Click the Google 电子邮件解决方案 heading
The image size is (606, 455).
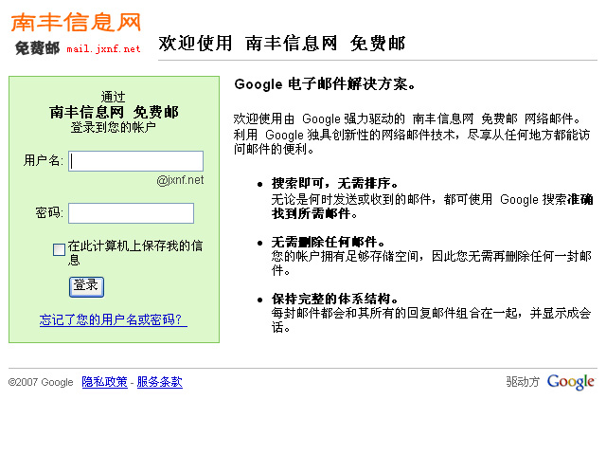point(325,83)
